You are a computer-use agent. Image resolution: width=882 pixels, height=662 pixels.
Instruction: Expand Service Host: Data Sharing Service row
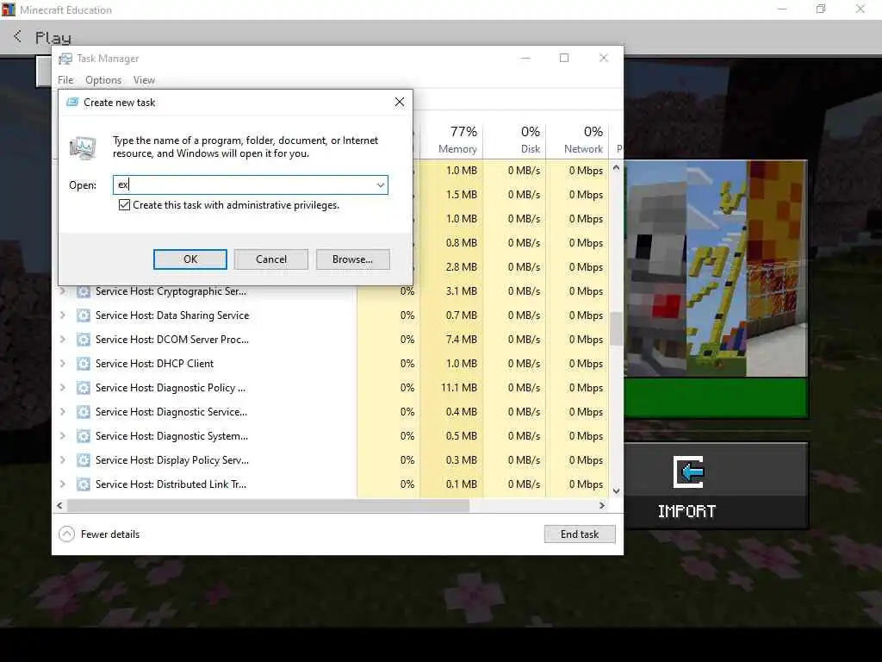click(62, 315)
